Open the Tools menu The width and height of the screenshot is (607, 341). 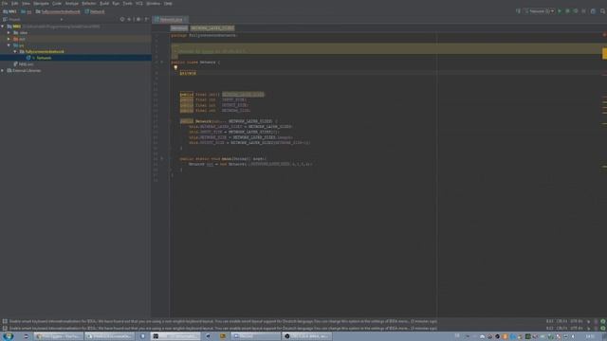coord(127,4)
